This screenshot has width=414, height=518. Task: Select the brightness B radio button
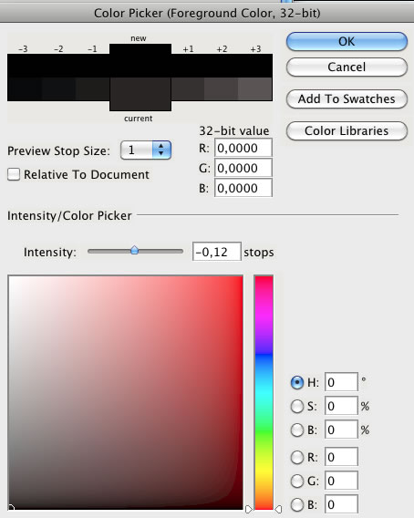point(296,430)
